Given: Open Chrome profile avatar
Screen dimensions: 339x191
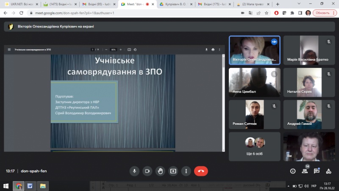Looking at the screenshot, I should (308, 13).
